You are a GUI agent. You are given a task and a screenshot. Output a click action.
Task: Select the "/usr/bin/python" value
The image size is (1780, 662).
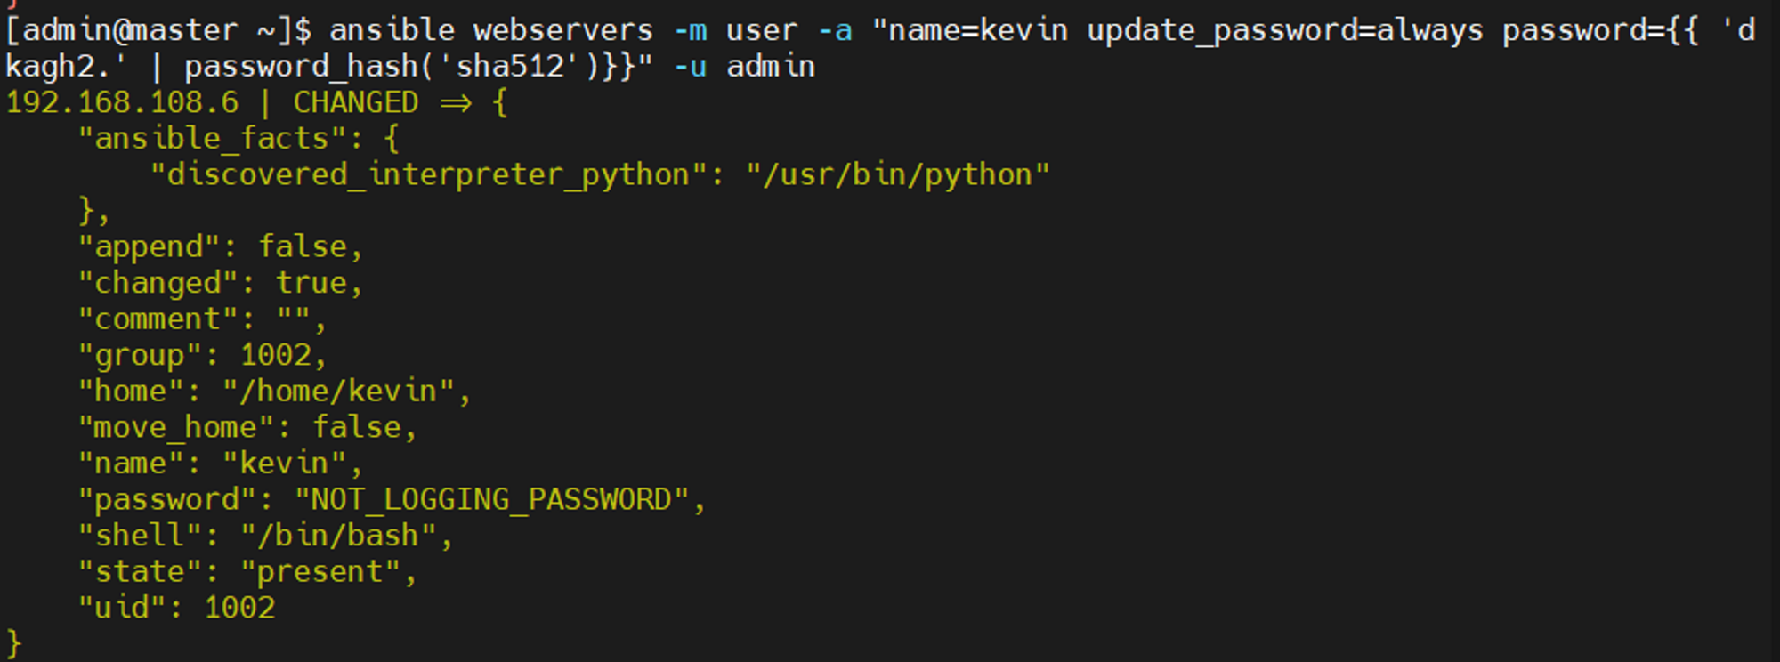898,174
